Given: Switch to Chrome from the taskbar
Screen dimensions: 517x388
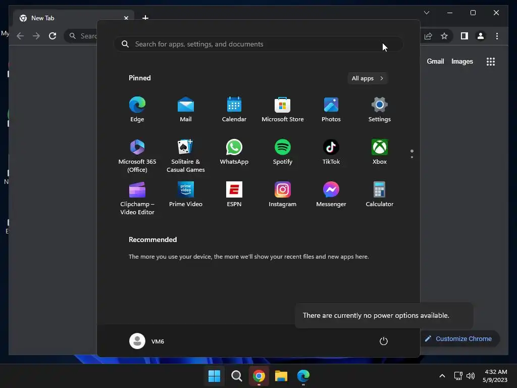Looking at the screenshot, I should coord(259,376).
